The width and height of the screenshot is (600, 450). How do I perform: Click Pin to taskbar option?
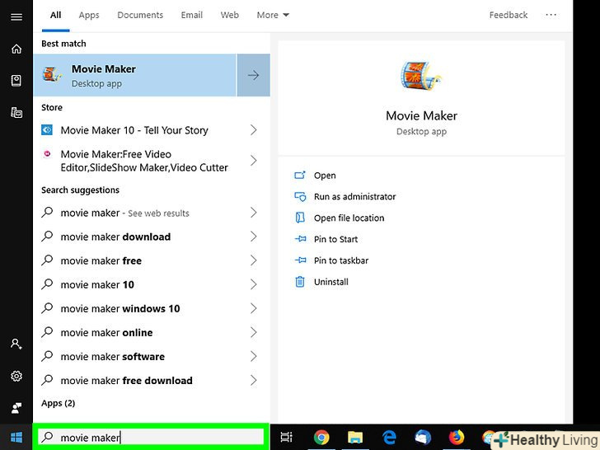point(341,260)
